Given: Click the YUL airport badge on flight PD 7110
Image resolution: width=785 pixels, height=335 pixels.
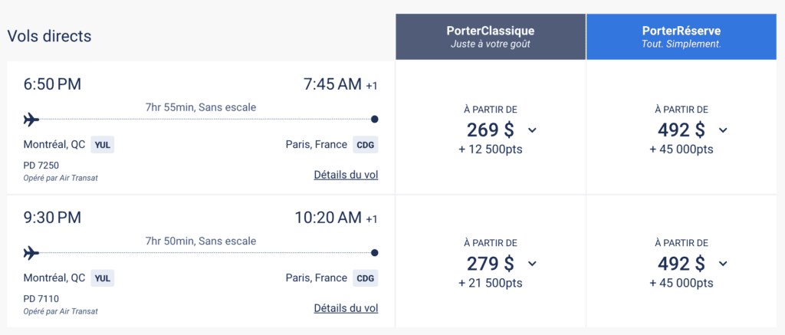Looking at the screenshot, I should (x=103, y=278).
